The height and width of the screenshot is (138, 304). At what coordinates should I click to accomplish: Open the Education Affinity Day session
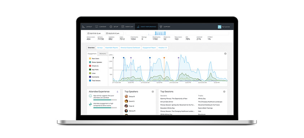(168, 108)
